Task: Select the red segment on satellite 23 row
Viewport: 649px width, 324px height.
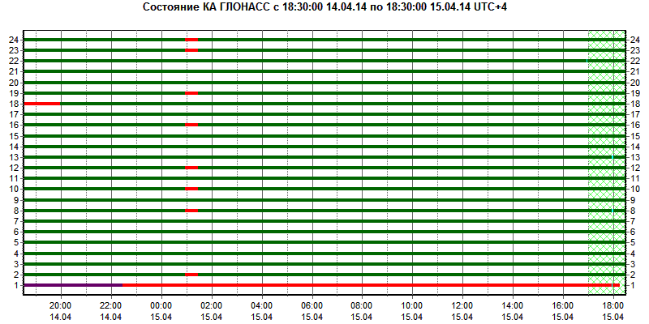Action: tap(191, 50)
